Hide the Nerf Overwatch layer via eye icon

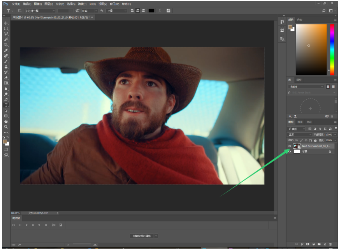pyautogui.click(x=289, y=146)
